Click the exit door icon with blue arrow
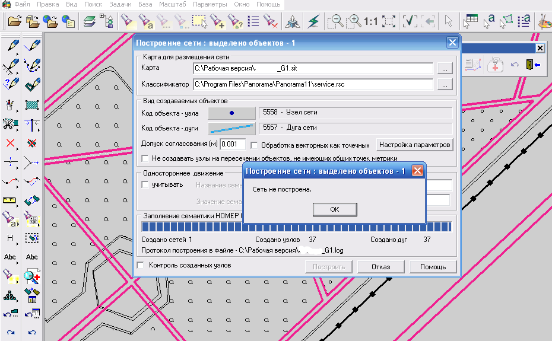This screenshot has width=552, height=341. (532, 65)
